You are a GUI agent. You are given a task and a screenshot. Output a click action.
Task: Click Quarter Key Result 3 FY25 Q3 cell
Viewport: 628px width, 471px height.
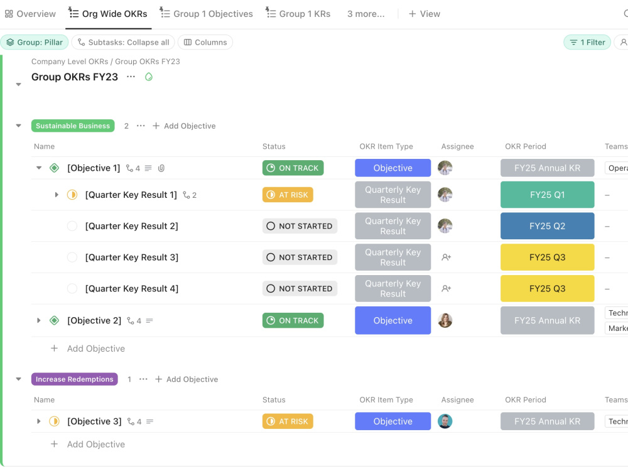click(x=547, y=257)
